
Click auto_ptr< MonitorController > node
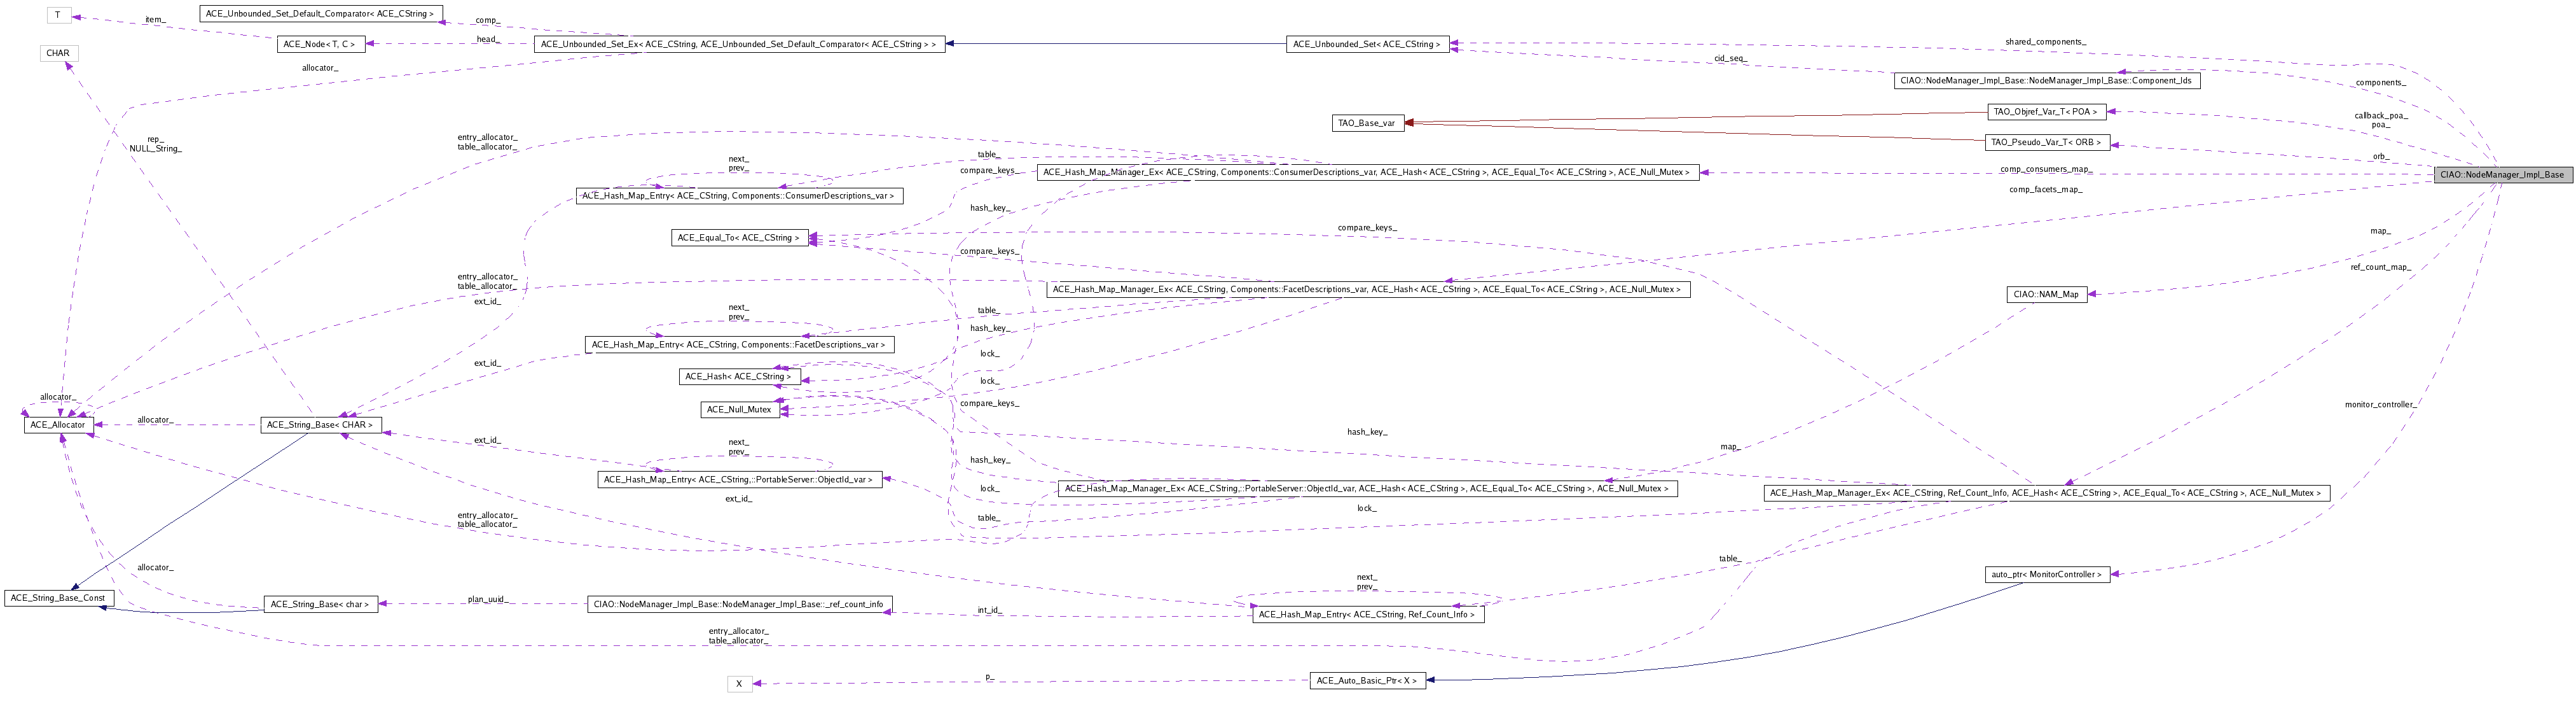2047,575
